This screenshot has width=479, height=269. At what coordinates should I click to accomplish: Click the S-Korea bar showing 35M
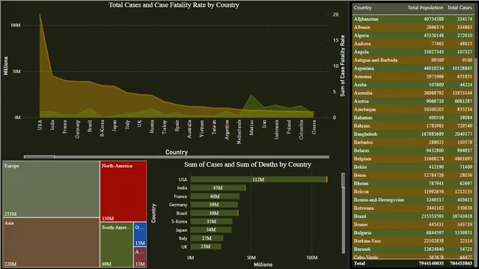211,221
